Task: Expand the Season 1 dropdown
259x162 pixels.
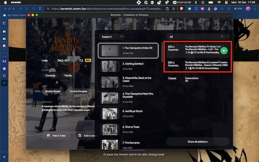Action: coord(112,37)
